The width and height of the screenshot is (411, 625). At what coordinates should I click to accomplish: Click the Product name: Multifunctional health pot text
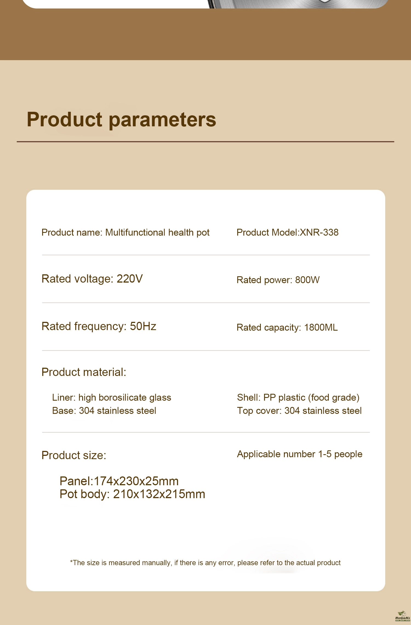(x=125, y=233)
